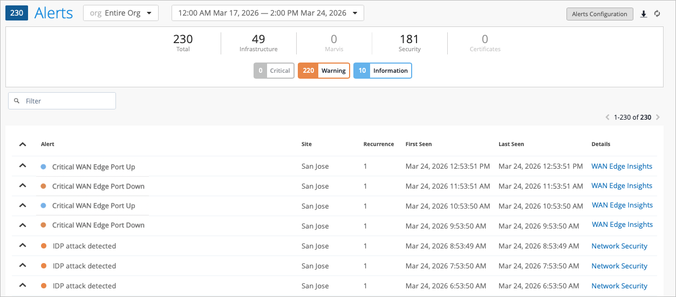Expand the 8:53:49 AM IDP attack row

point(22,246)
